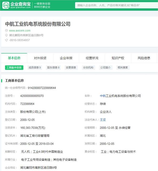158x171 pixels.
Task: Click the 企业地址 value at the bottom
Action: [x=38, y=168]
